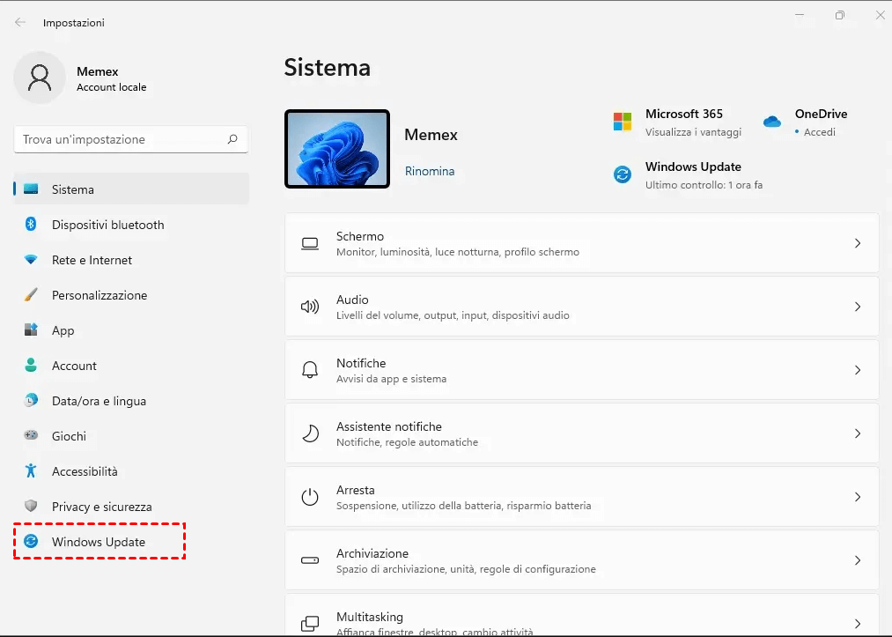
Task: Click the back arrow icon
Action: [x=20, y=22]
